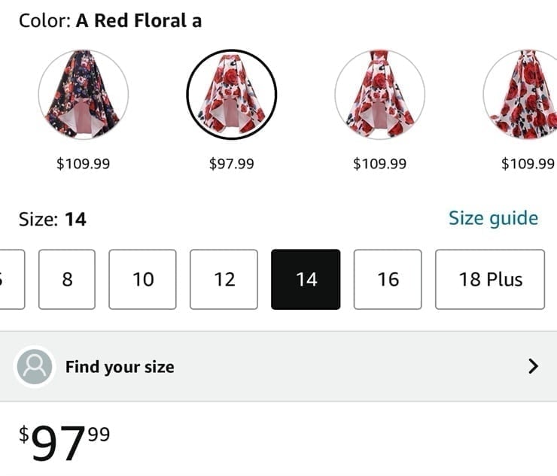Click the profile avatar icon beside Find your size
The width and height of the screenshot is (557, 476).
pyautogui.click(x=35, y=367)
